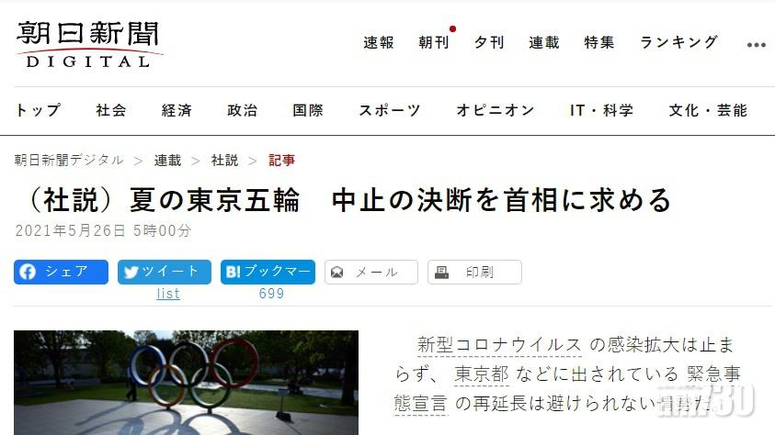Screen dimensions: 775x435
Task: Open the 速報 breaking news section
Action: click(x=379, y=43)
